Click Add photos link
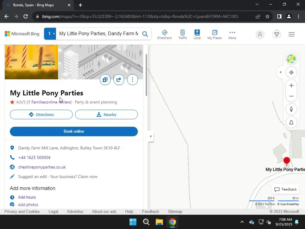 click(28, 205)
